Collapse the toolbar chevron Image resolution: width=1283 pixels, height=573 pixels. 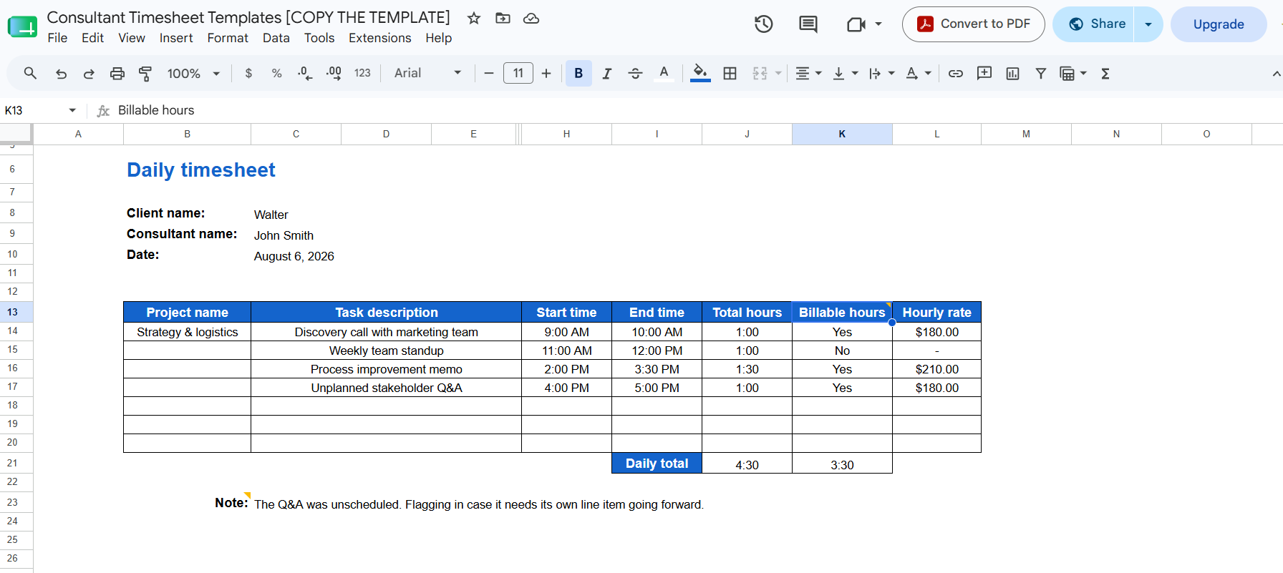1276,73
